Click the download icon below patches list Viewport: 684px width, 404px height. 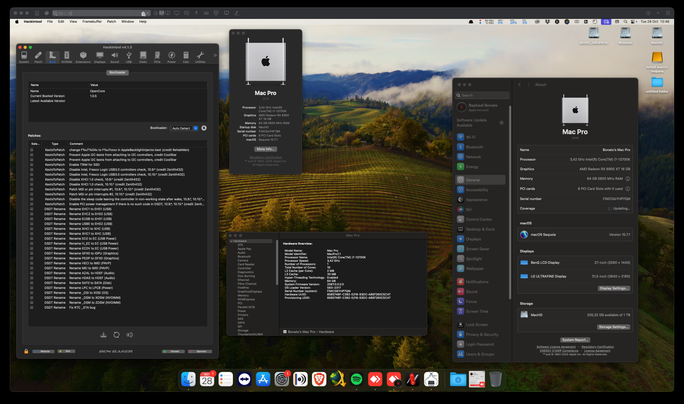pyautogui.click(x=103, y=335)
